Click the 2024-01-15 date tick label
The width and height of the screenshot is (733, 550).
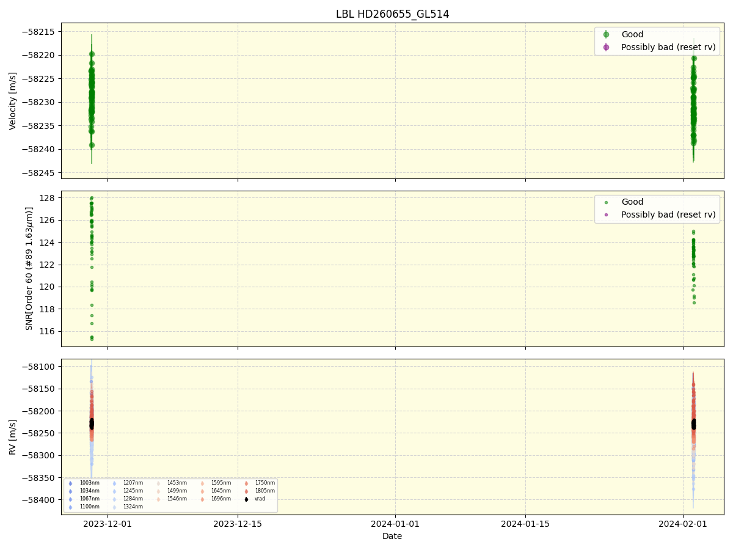tap(525, 524)
